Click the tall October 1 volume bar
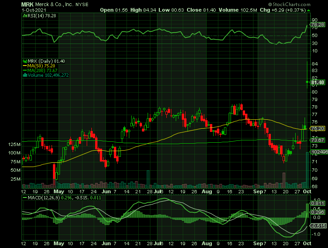Image resolution: width=328 pixels, height=248 pixels. 307,170
